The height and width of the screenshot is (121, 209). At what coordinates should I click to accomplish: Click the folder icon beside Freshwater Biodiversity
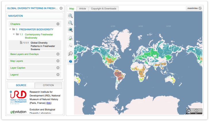pyautogui.click(x=13, y=29)
